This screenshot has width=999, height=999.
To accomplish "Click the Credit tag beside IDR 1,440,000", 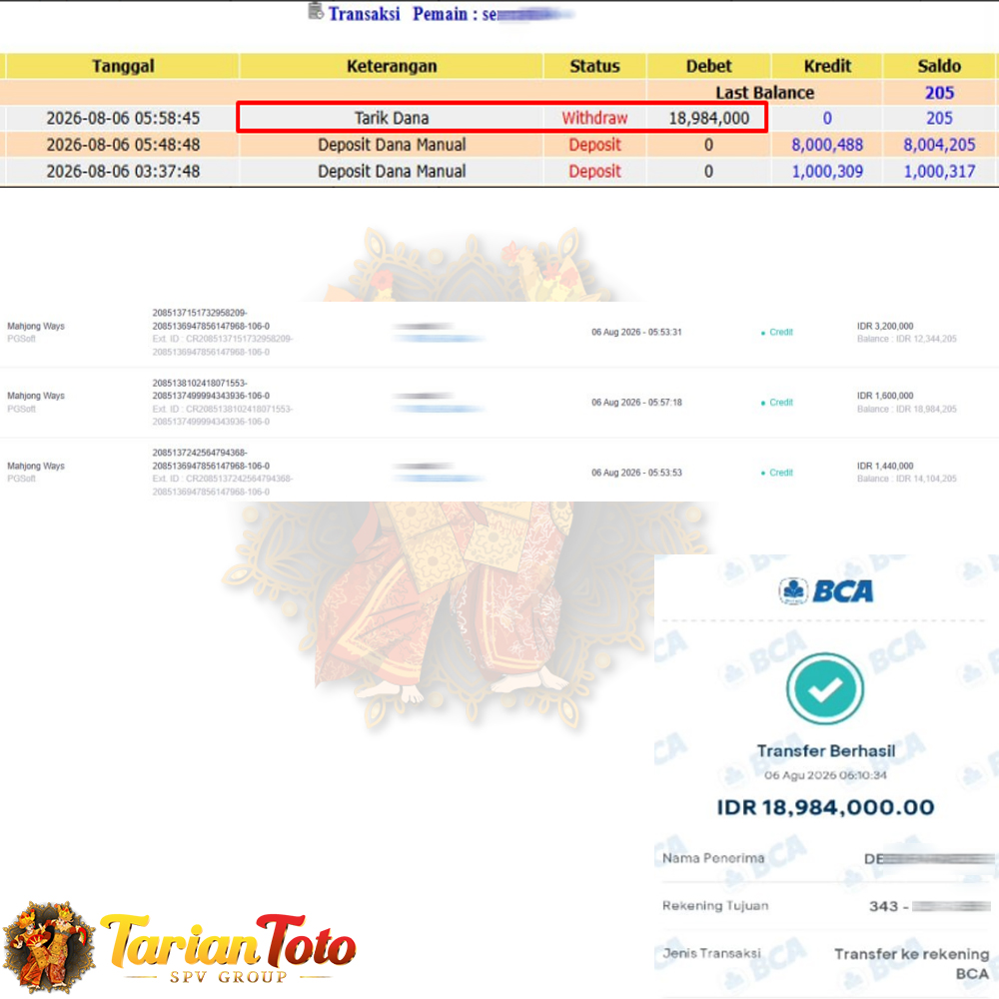I will (777, 473).
